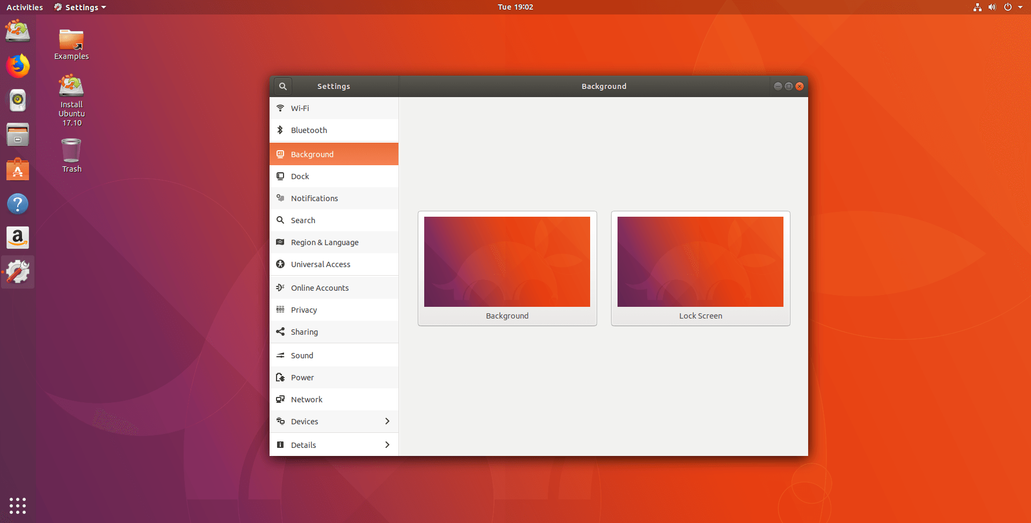Screen dimensions: 1031x523
Task: Click the Region & Language label
Action: click(x=324, y=242)
